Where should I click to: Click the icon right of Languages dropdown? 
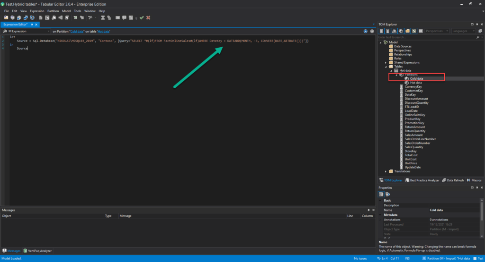(480, 31)
